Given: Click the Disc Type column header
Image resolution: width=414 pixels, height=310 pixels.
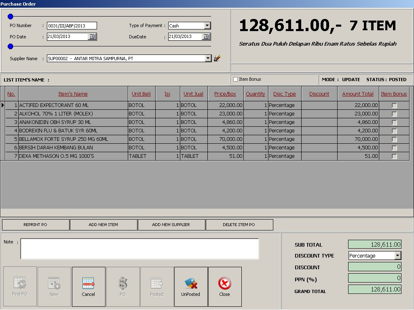Looking at the screenshot, I should [x=284, y=94].
